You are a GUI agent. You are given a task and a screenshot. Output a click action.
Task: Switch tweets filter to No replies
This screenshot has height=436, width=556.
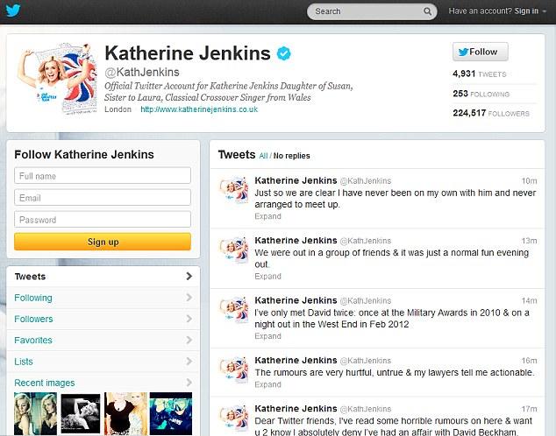click(x=291, y=156)
